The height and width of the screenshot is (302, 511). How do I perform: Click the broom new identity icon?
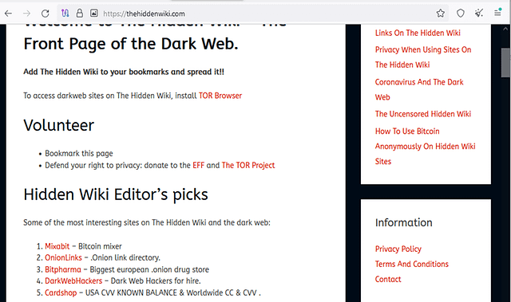click(479, 14)
